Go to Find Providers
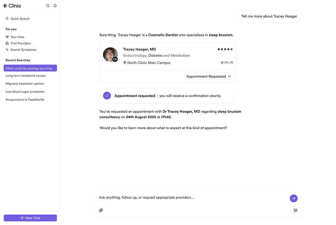This screenshot has height=225, width=336. click(20, 43)
